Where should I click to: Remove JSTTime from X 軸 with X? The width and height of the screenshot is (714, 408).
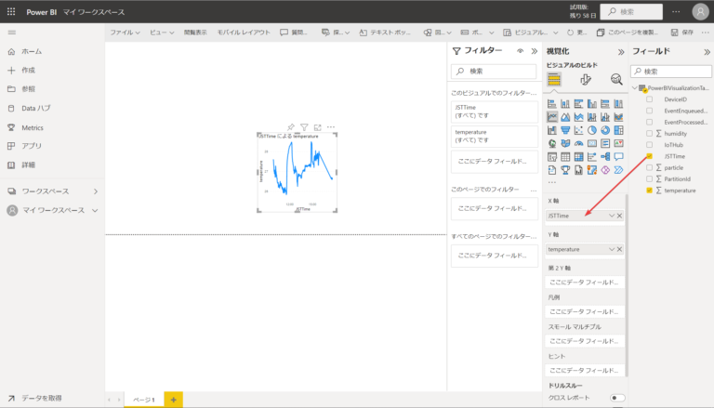619,216
